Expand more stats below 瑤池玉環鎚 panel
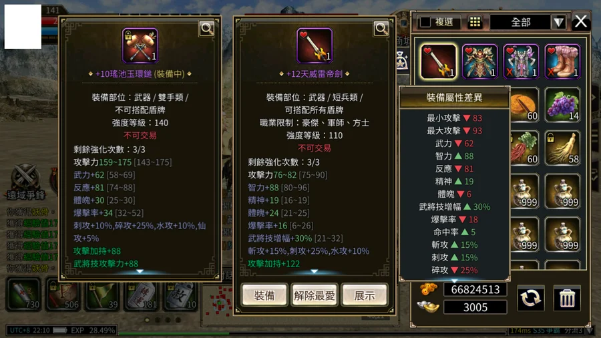 point(140,271)
